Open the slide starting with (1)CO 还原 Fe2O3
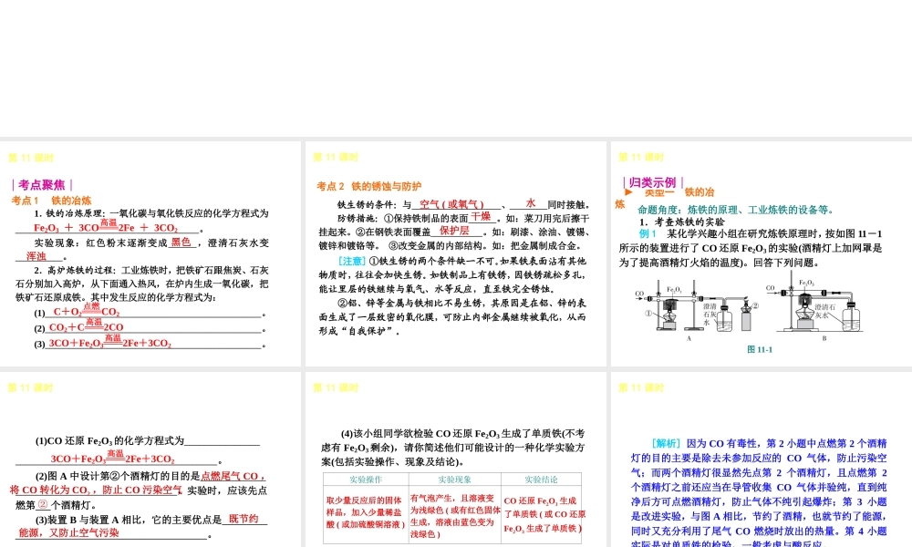 pyautogui.click(x=150, y=459)
